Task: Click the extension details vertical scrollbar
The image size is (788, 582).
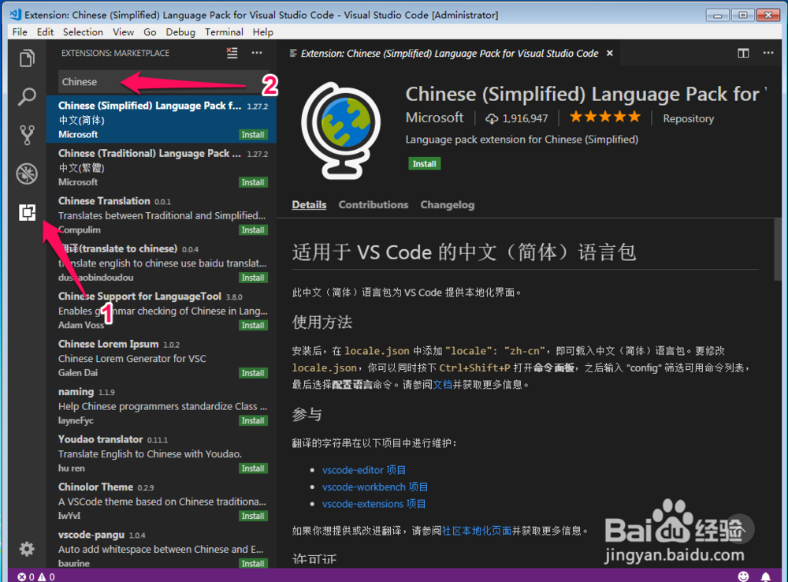Action: coord(778,249)
